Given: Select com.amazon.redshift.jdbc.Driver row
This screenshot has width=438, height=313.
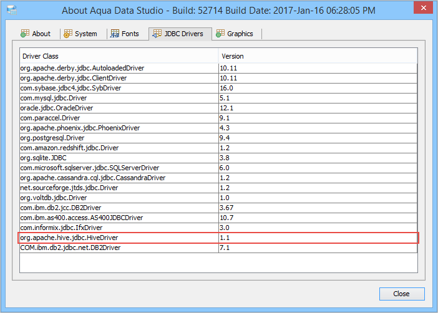Looking at the screenshot, I should pos(218,148).
